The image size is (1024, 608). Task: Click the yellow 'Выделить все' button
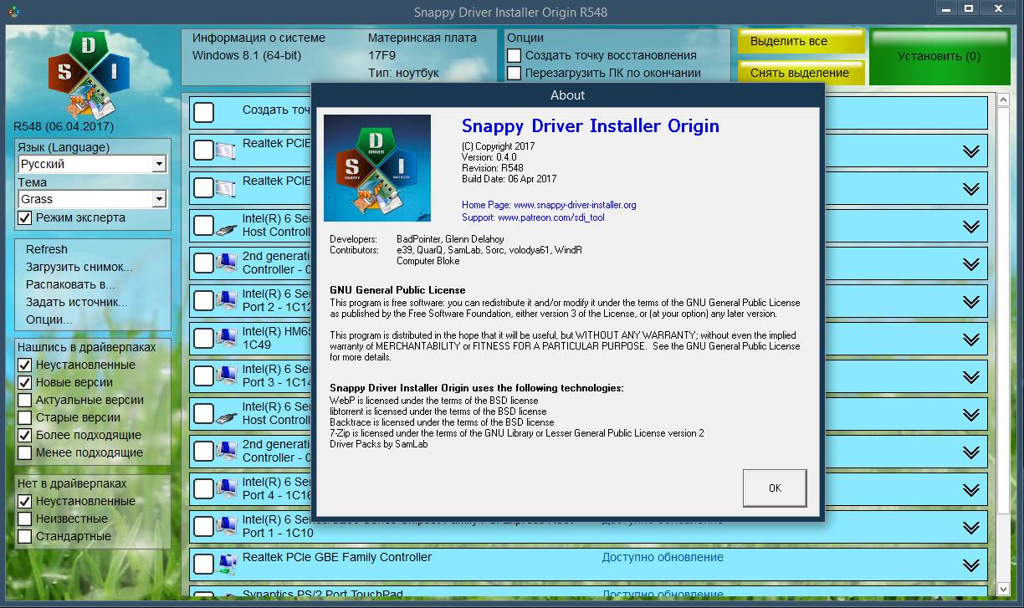[800, 41]
